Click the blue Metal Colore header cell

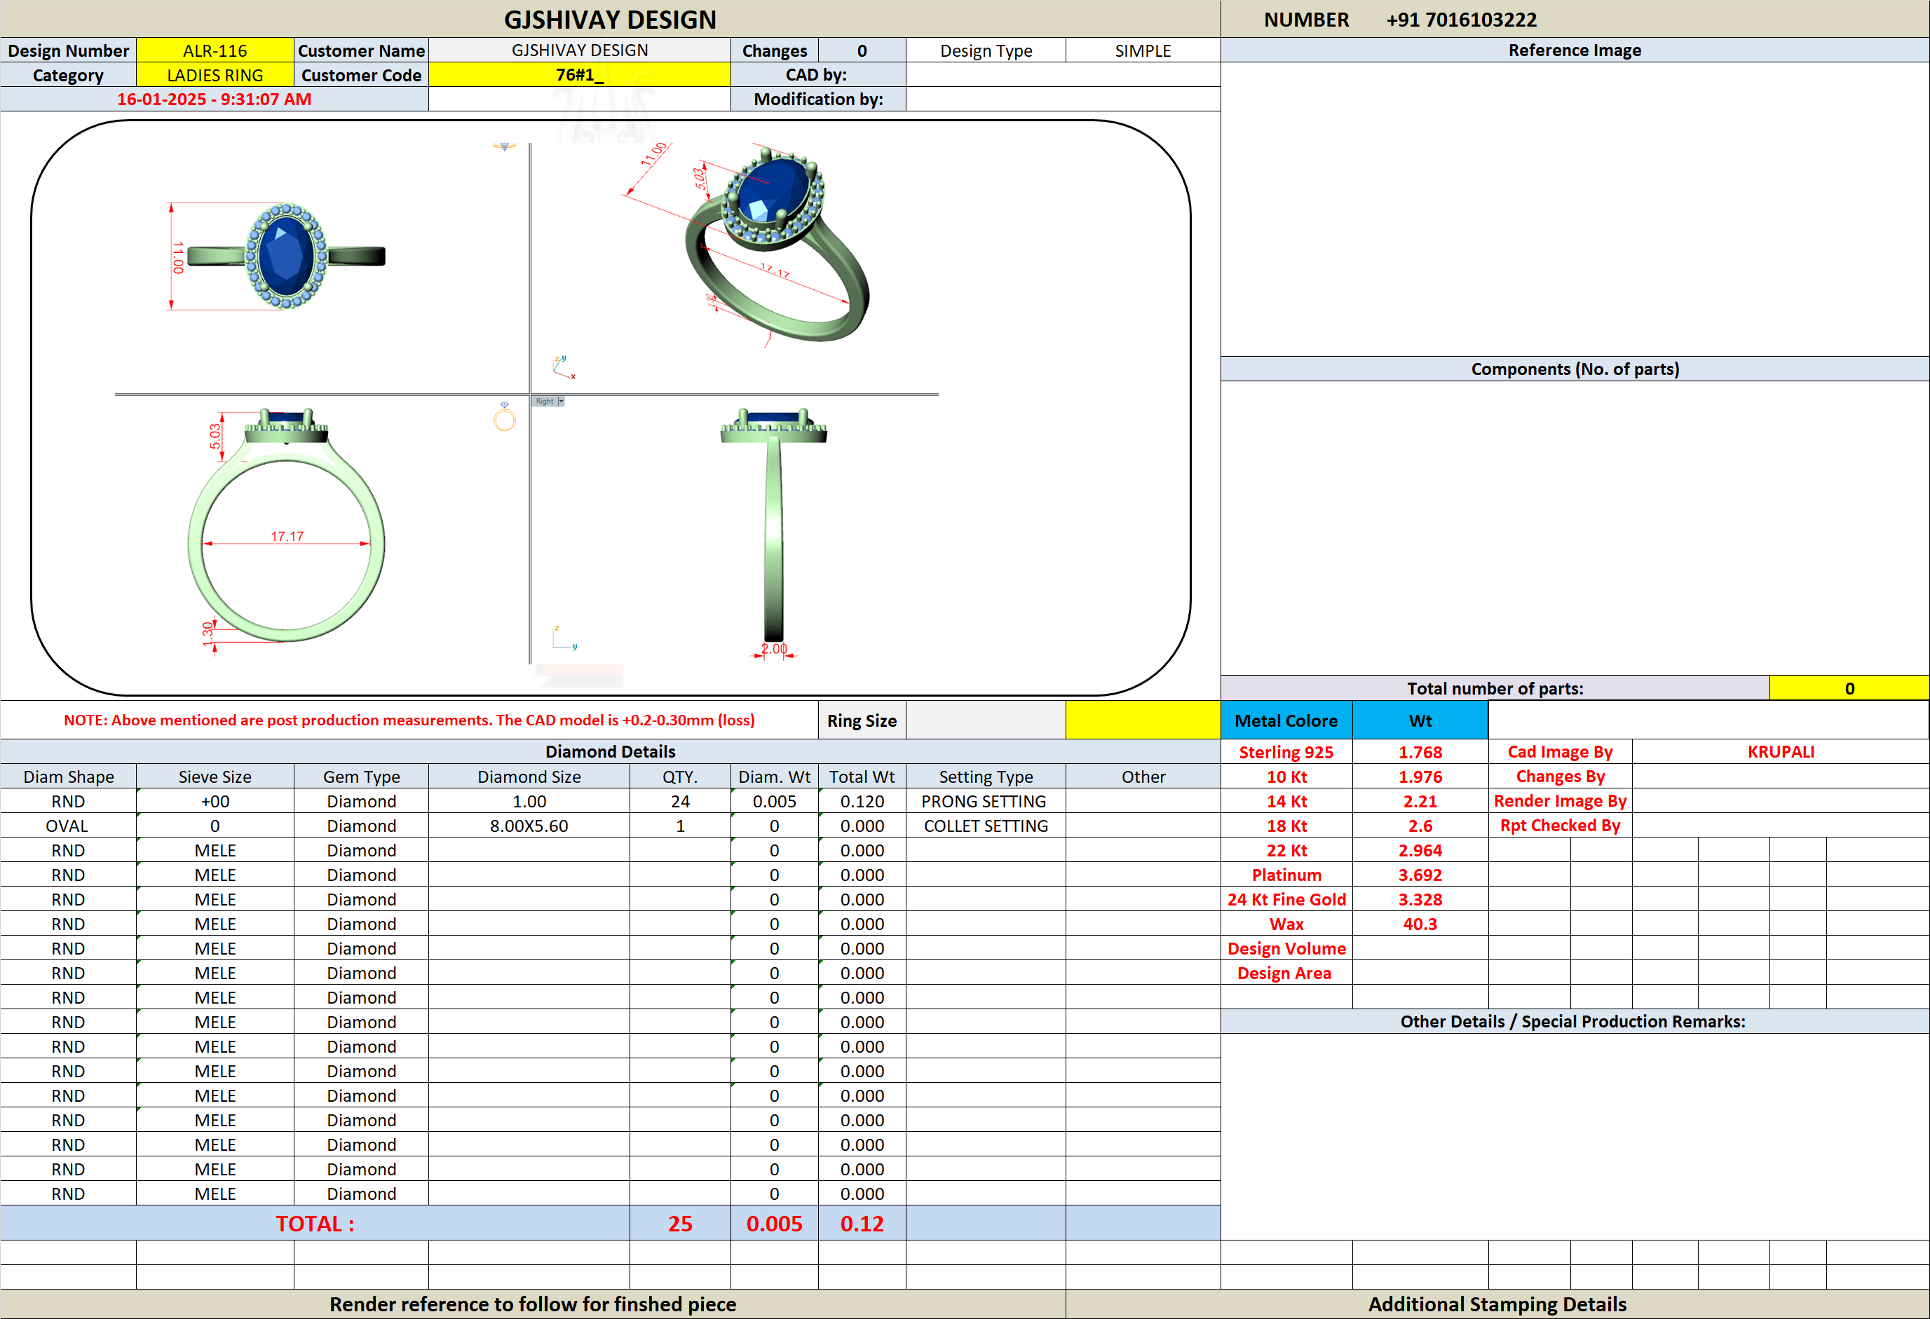pos(1286,720)
